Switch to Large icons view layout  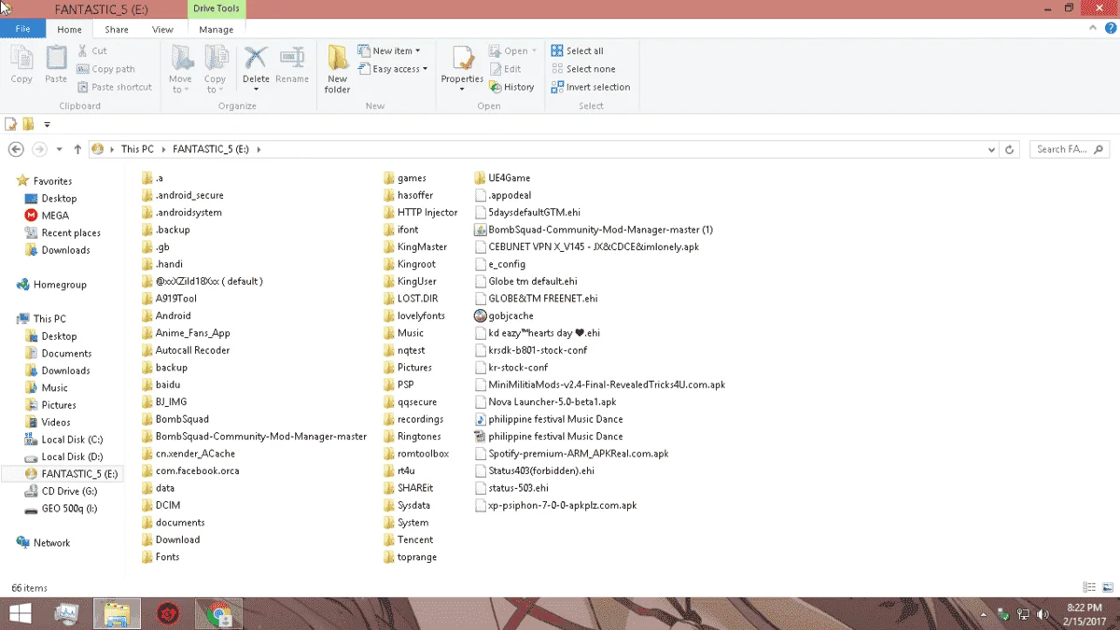click(1107, 588)
